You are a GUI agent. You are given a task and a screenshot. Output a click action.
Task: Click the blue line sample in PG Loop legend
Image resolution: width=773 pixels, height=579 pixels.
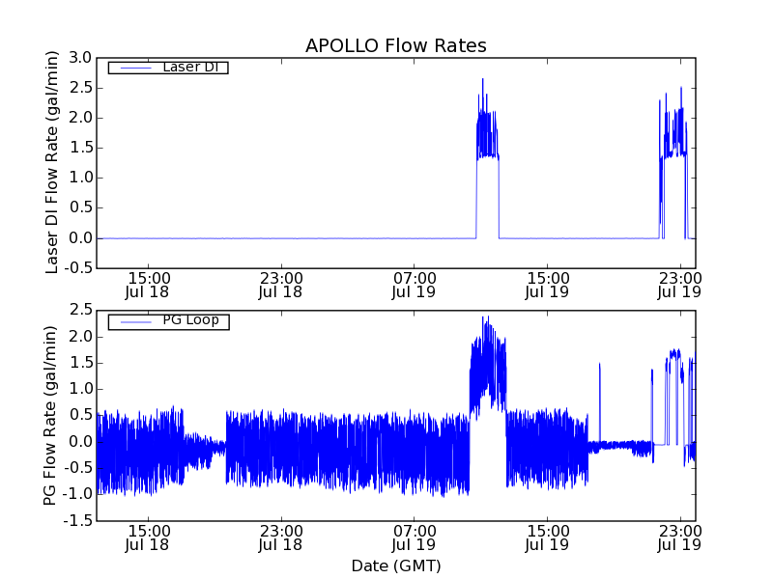135,322
